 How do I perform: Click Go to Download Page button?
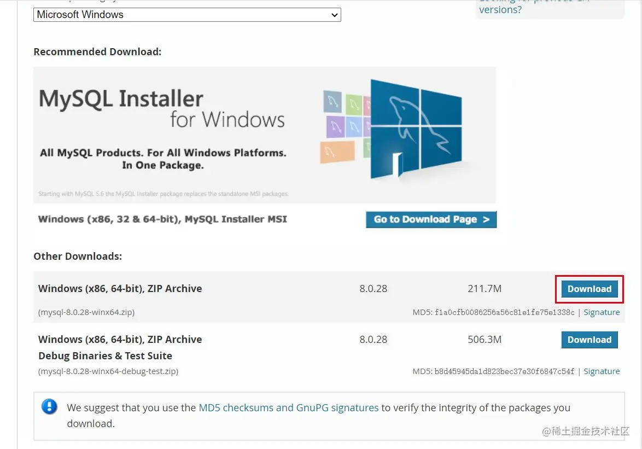(431, 219)
